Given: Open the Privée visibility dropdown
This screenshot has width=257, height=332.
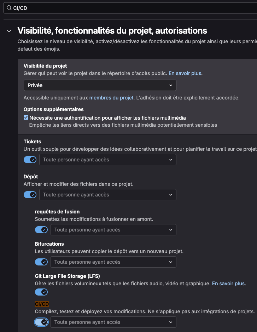Looking at the screenshot, I should pos(100,85).
